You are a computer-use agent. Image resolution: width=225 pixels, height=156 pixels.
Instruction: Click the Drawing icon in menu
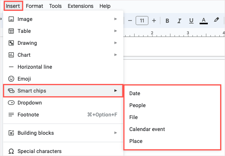tap(11, 43)
